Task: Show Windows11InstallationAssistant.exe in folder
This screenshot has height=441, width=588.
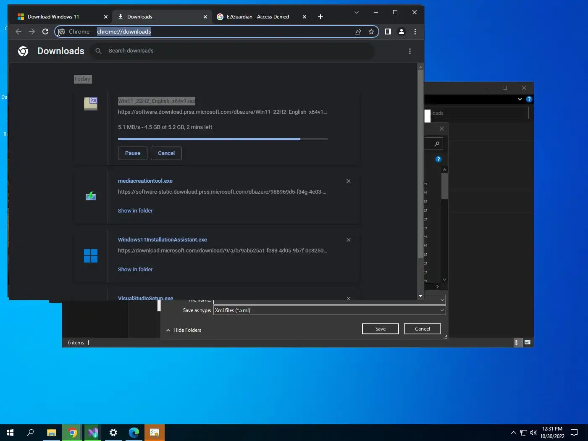Action: point(135,270)
